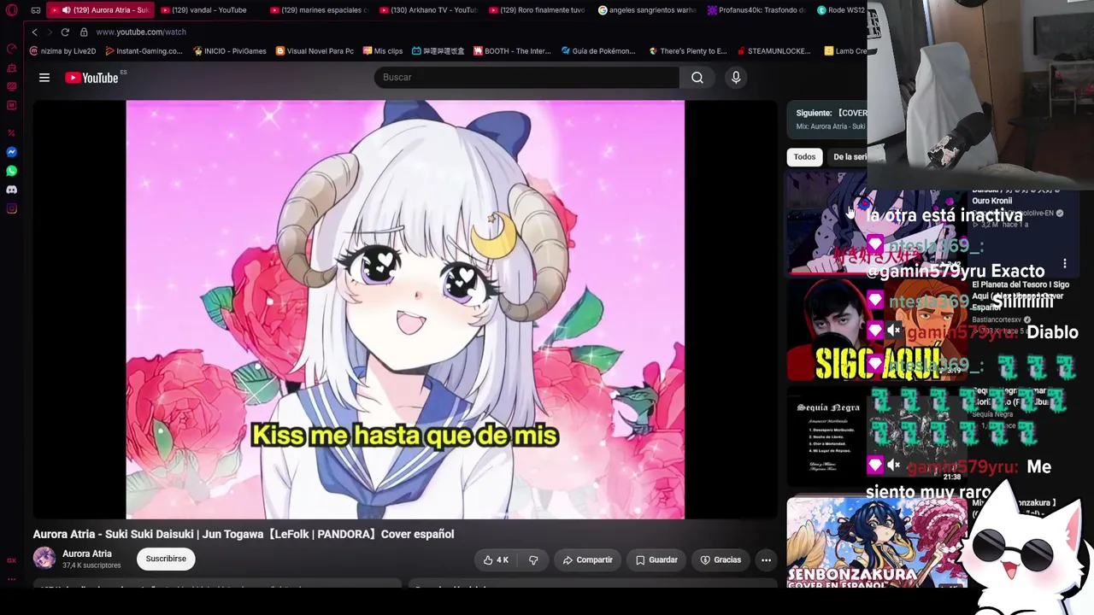Switch to angeles sangrientos Google tab
Viewport: 1094px width, 615px height.
coord(647,10)
